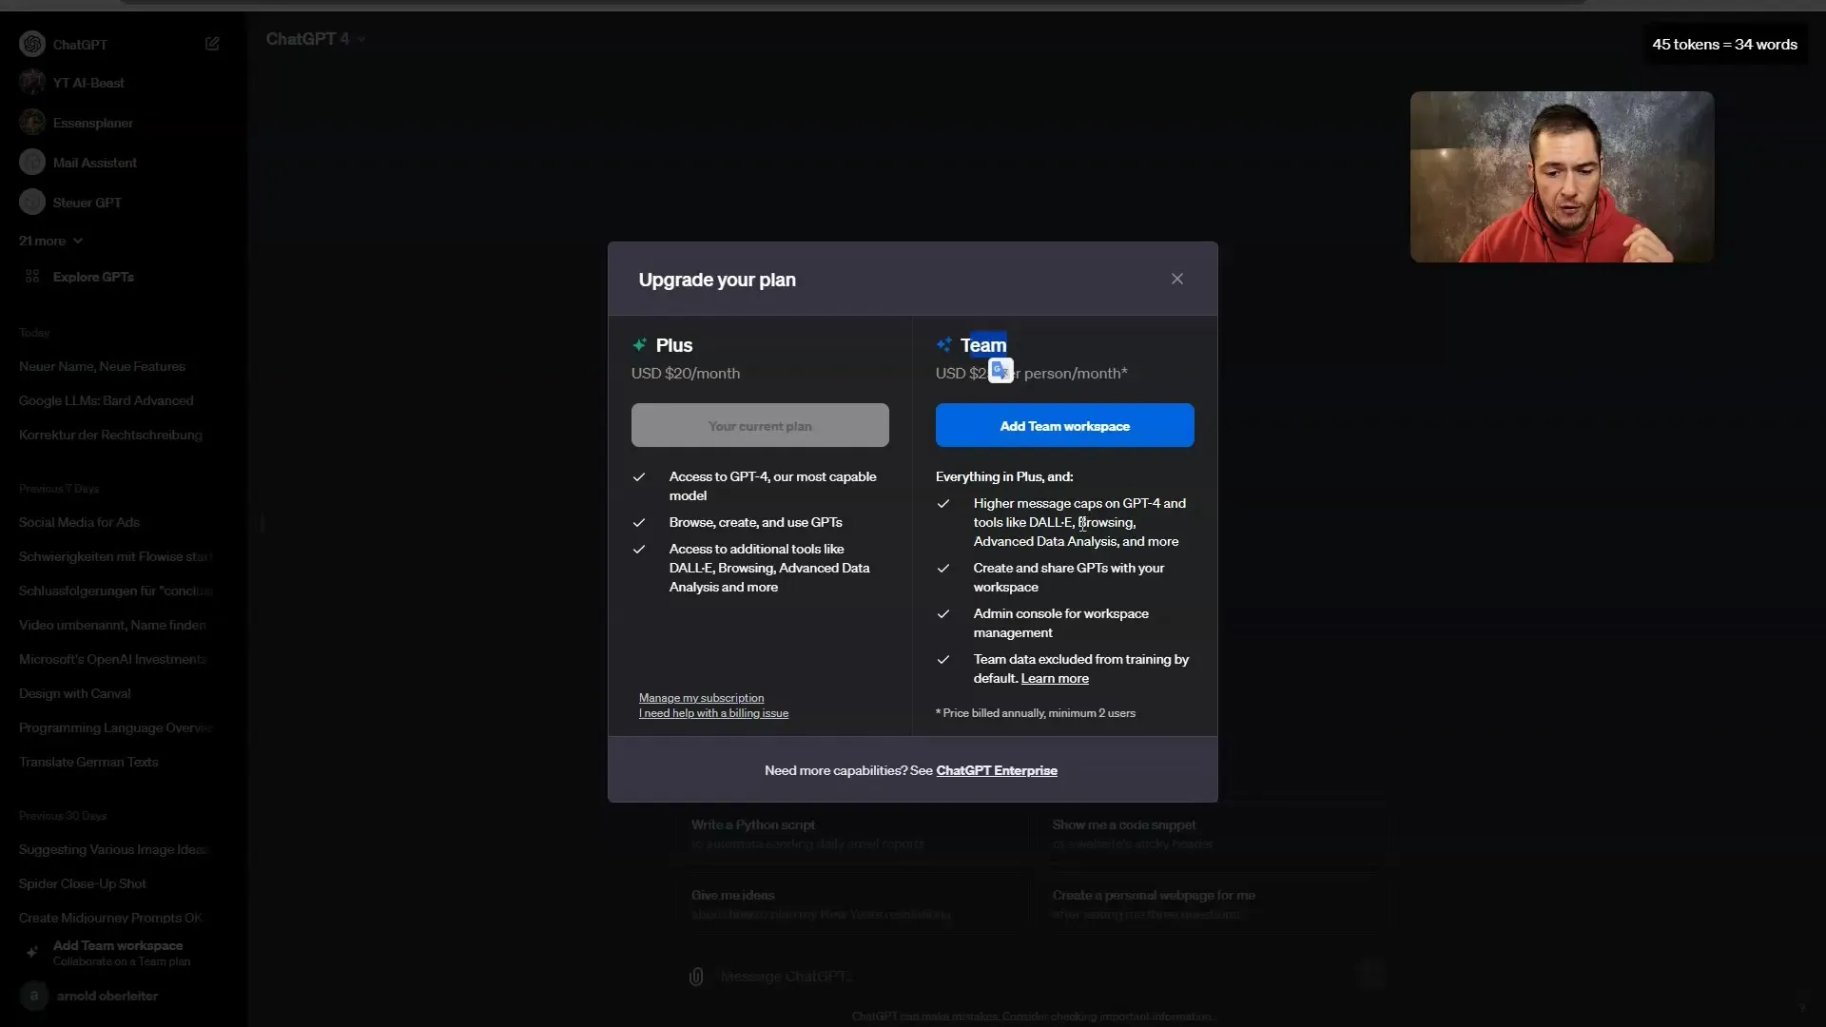The image size is (1826, 1027).
Task: Click the new chat compose icon in sidebar
Action: (x=212, y=44)
